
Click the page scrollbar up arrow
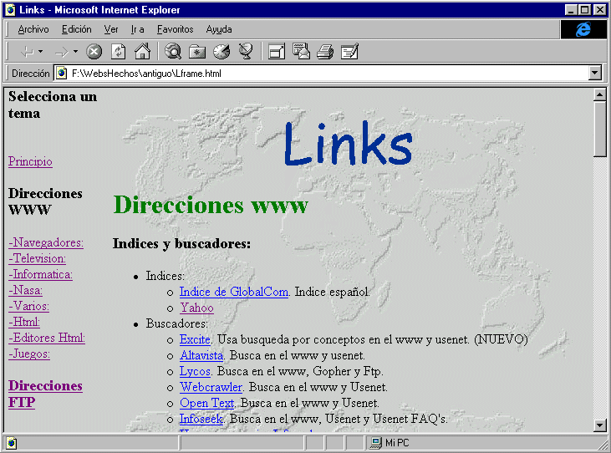point(599,94)
